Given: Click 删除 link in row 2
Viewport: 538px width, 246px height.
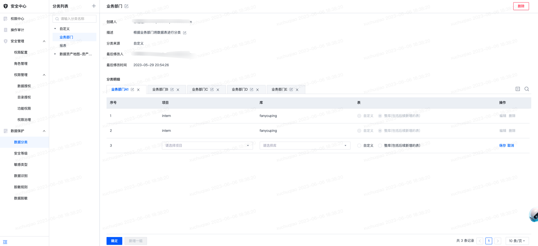Looking at the screenshot, I should (512, 131).
